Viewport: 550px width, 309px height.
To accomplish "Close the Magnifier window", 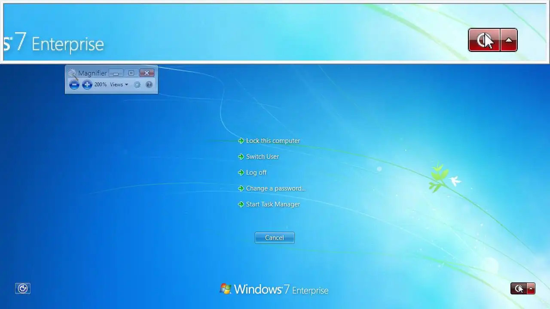I will pos(147,73).
